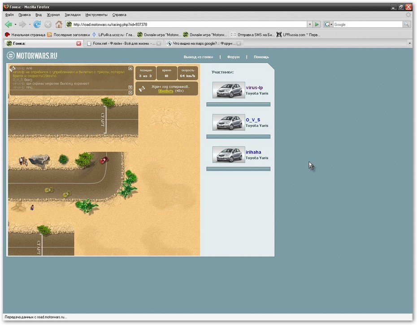Viewport: 417px width, 325px height.
Task: Click O_V_S progress bar
Action: [238, 137]
